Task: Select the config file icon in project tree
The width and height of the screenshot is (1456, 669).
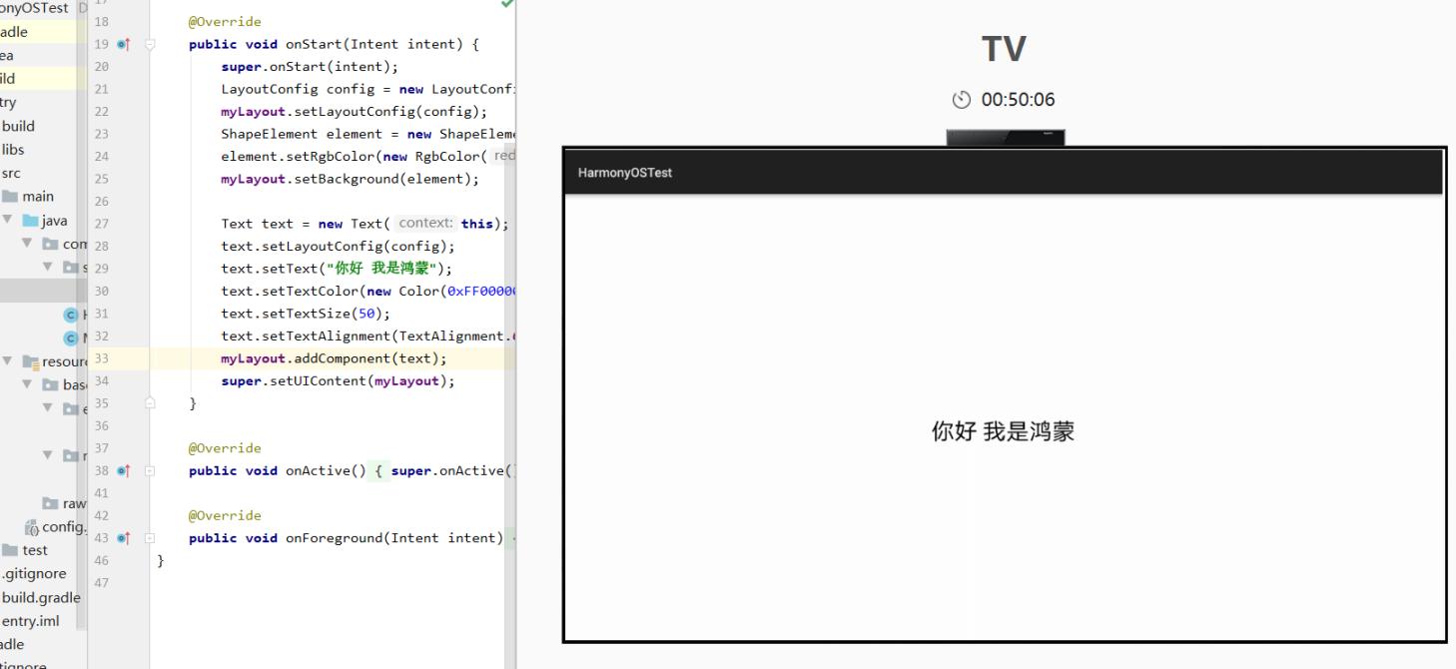Action: [32, 527]
